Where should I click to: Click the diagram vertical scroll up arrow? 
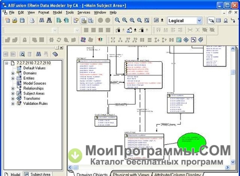point(232,49)
